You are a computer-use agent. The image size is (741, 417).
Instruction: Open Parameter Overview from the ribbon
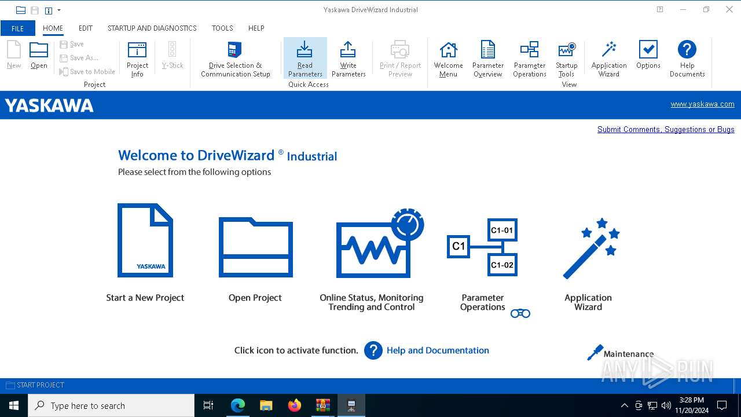tap(488, 58)
